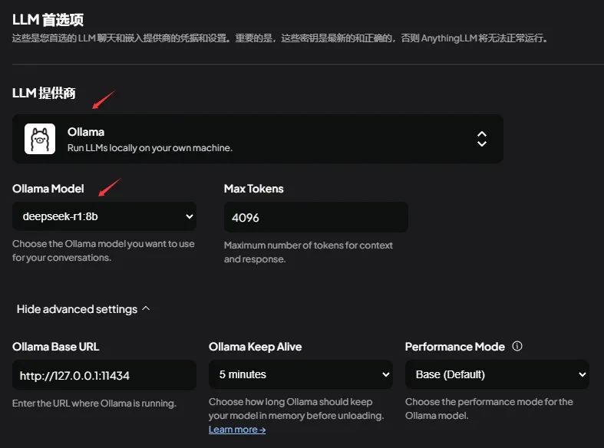The width and height of the screenshot is (604, 448).
Task: Open the Performance Mode dropdown
Action: (497, 374)
